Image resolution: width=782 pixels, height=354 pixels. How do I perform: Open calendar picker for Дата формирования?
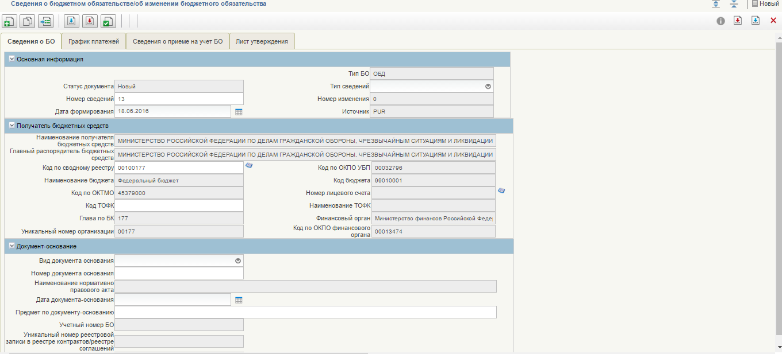(x=239, y=112)
